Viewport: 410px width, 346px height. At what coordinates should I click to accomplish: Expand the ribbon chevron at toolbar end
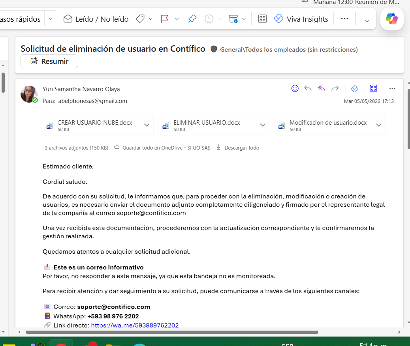pos(367,21)
